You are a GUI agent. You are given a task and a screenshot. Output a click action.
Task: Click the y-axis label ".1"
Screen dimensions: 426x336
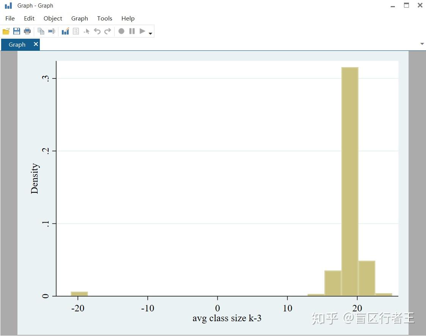coord(46,223)
